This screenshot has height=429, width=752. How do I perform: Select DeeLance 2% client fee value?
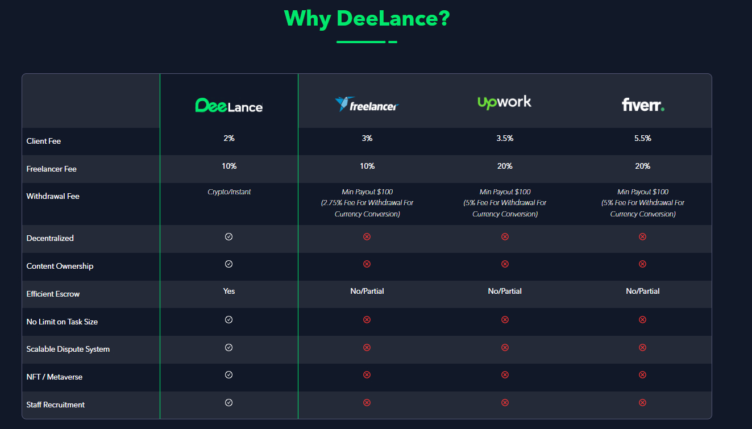click(229, 138)
